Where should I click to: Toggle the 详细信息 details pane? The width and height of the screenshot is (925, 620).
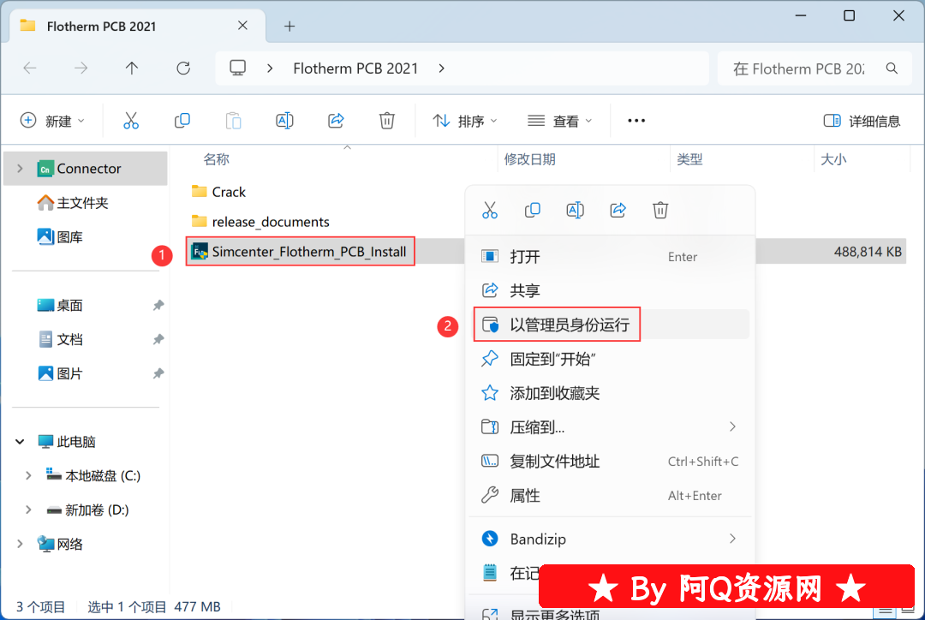point(862,121)
